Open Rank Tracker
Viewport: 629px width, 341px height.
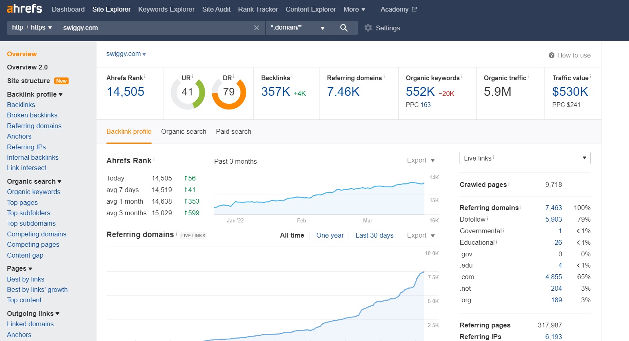click(x=258, y=9)
